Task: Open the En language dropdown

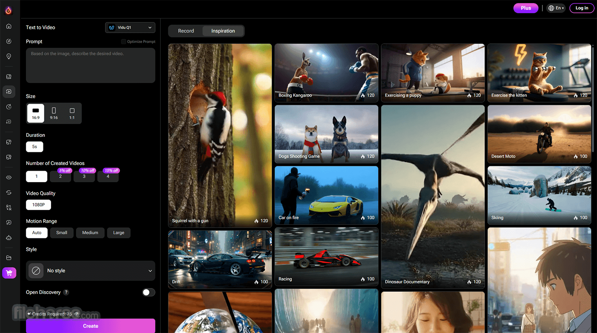Action: [556, 8]
